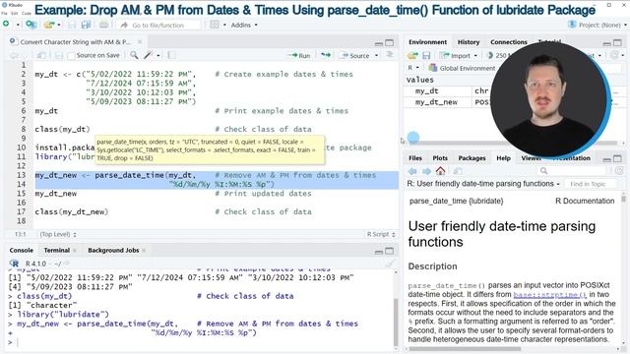Click the Help search field
Viewport: 630px width, 354px height.
(571, 171)
